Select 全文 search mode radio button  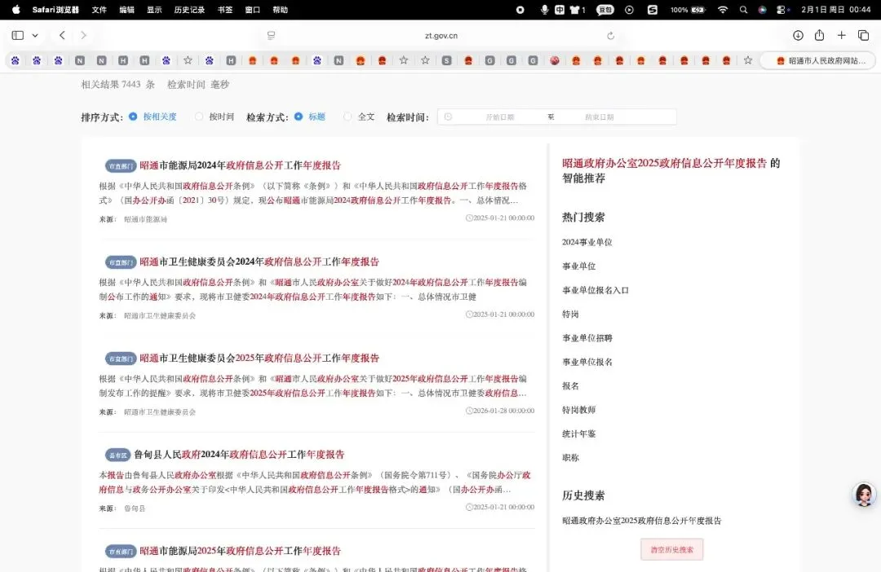point(348,117)
